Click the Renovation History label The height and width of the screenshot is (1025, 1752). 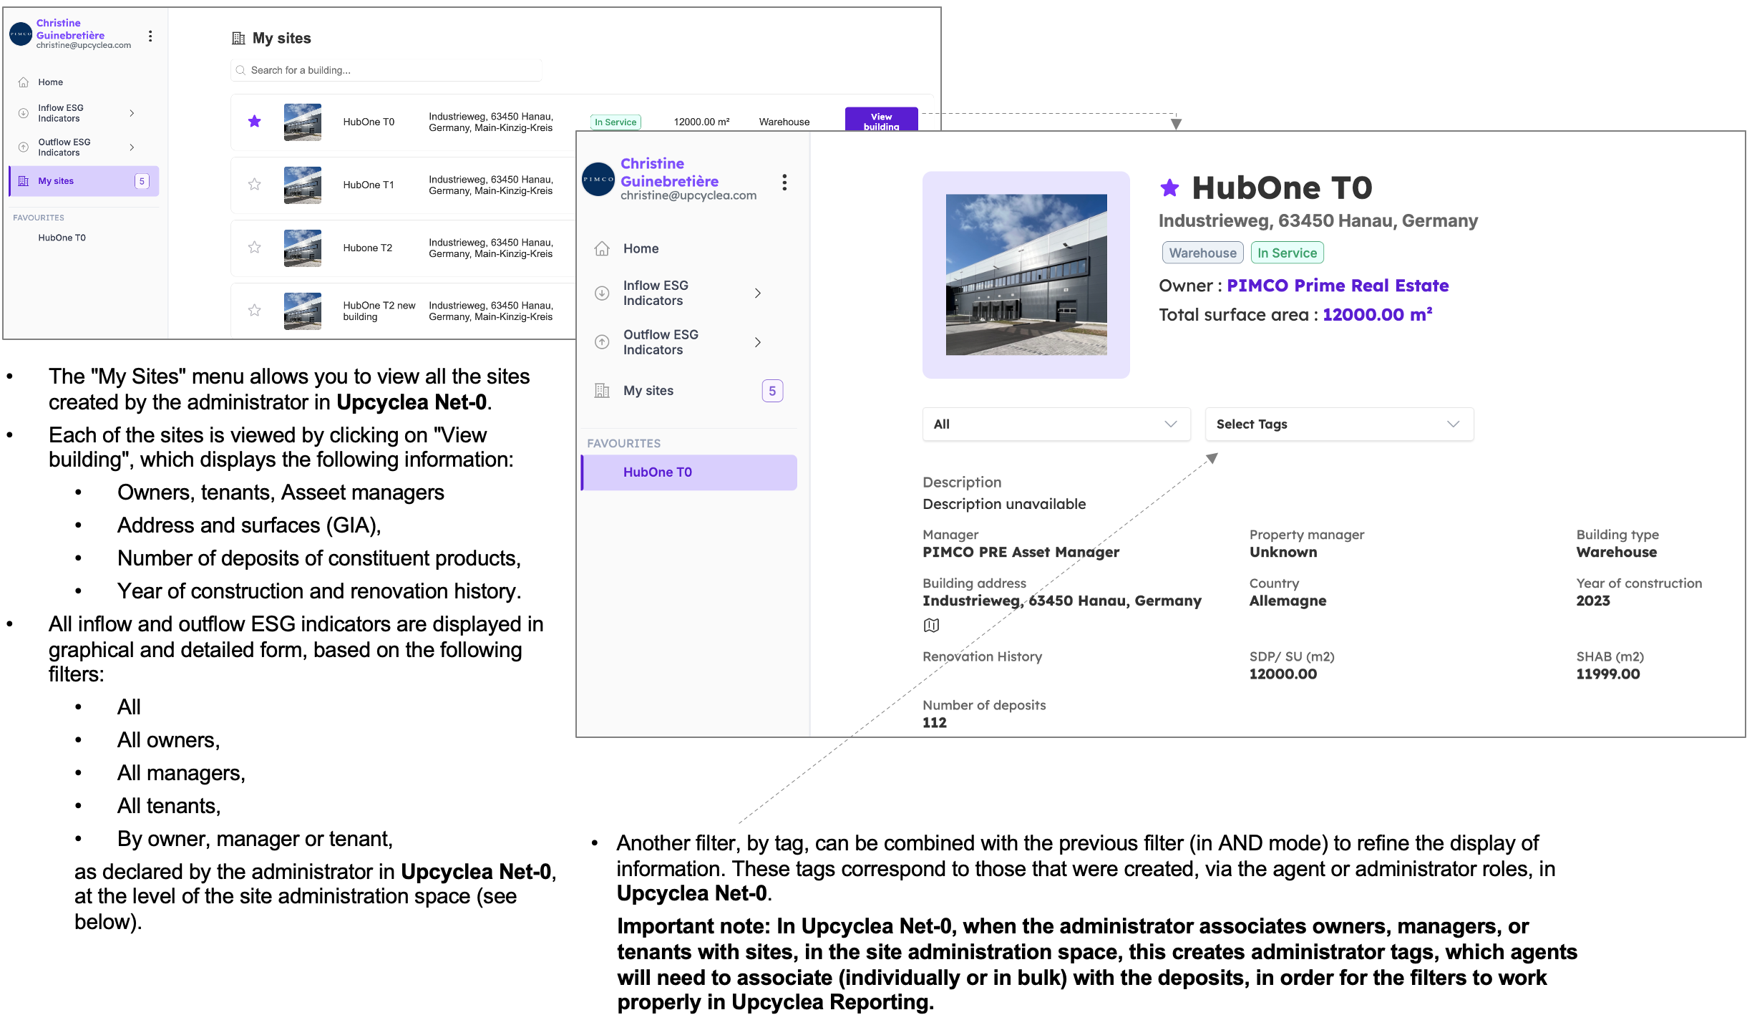[982, 657]
